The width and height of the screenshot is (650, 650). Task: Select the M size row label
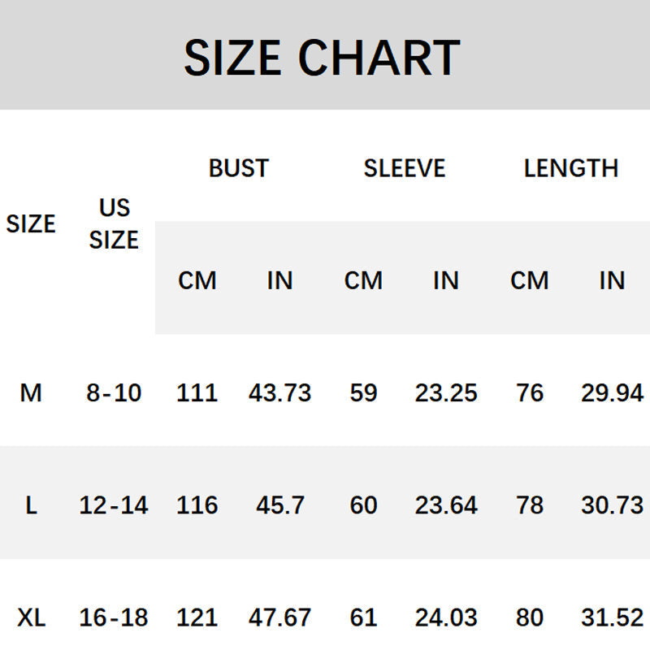pyautogui.click(x=31, y=392)
